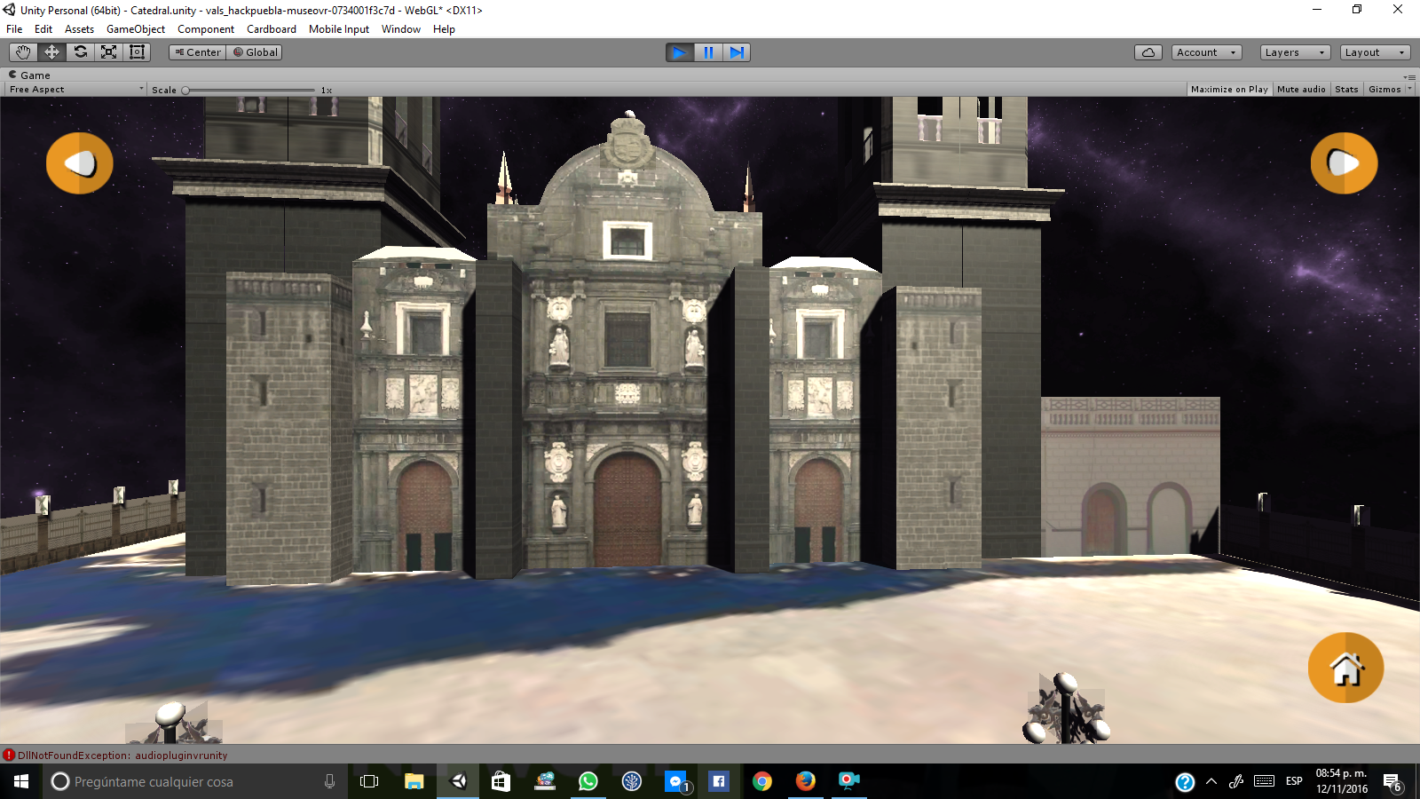
Task: Open File Explorer from taskbar
Action: tap(414, 781)
